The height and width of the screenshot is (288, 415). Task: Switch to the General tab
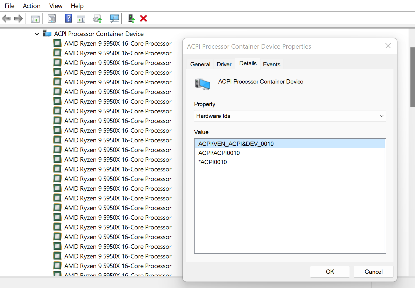click(x=200, y=64)
